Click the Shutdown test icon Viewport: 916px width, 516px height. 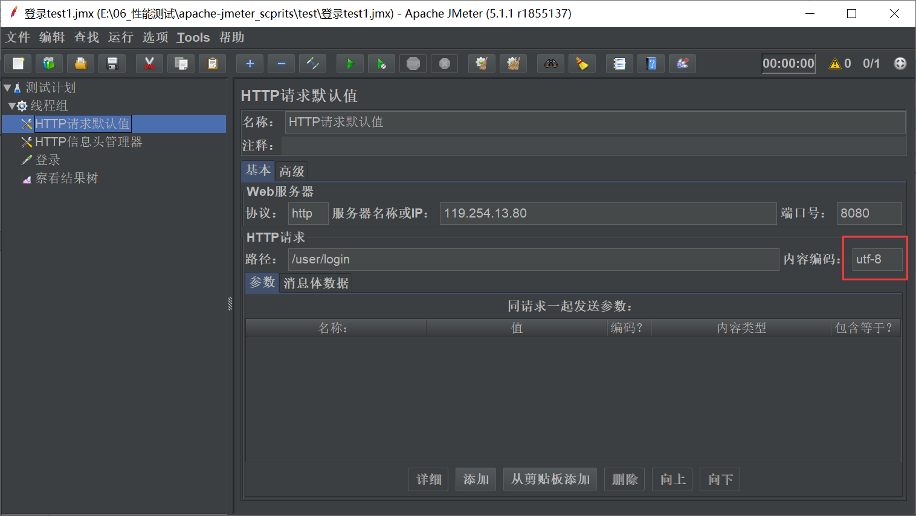tap(444, 63)
